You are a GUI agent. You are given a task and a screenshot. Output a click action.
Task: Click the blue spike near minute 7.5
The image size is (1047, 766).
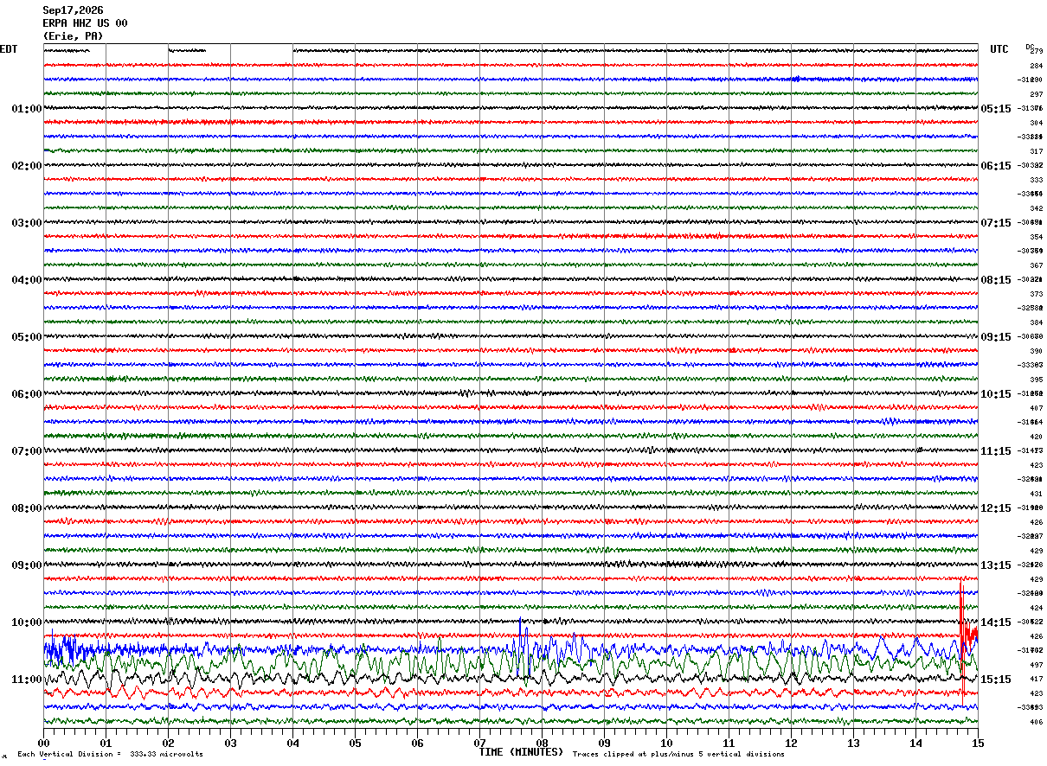(521, 640)
